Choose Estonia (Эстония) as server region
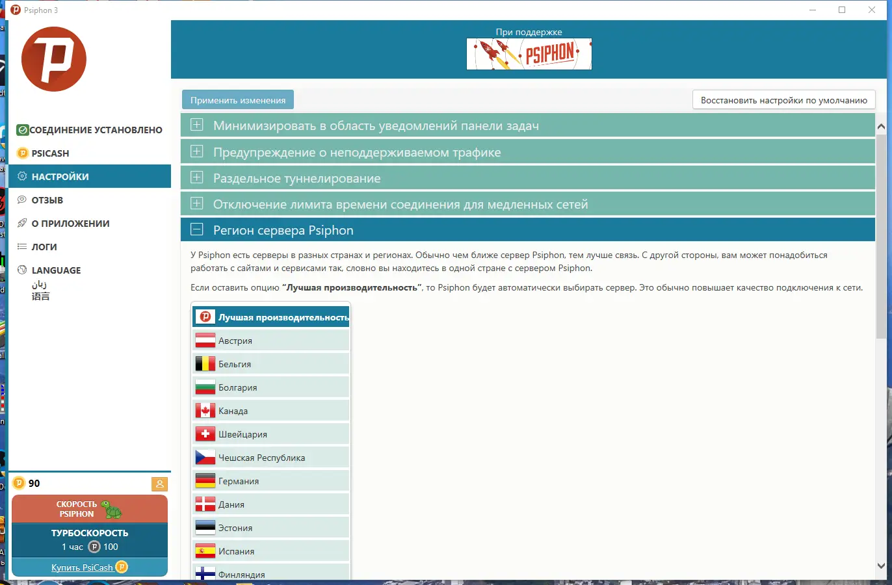This screenshot has height=585, width=892. 271,528
